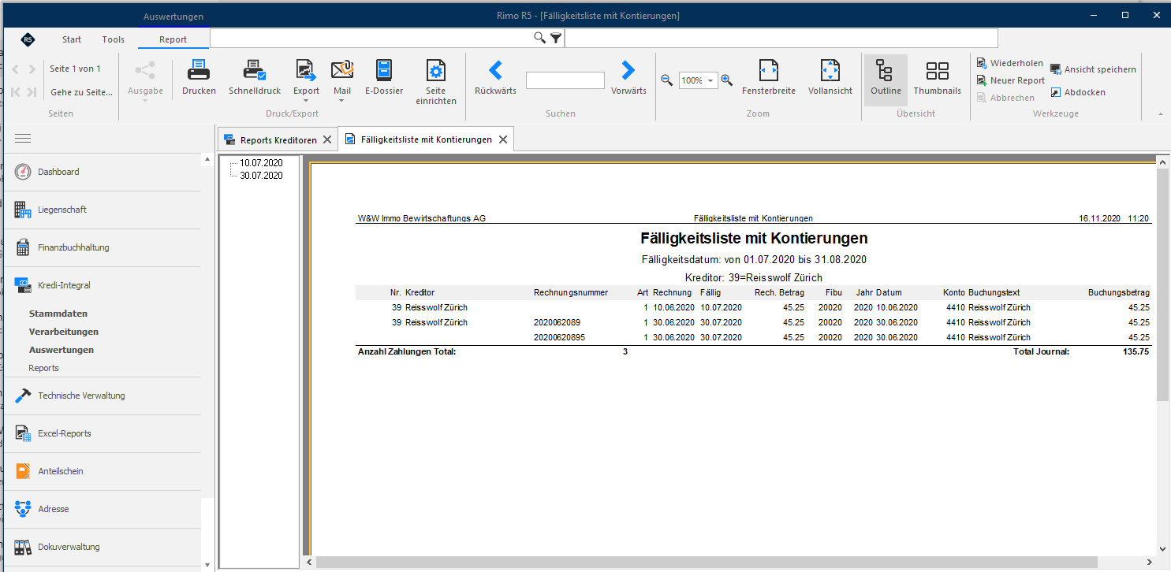Screen dimensions: 1171x572
Task: Click the search magnifier in top bar
Action: point(540,38)
